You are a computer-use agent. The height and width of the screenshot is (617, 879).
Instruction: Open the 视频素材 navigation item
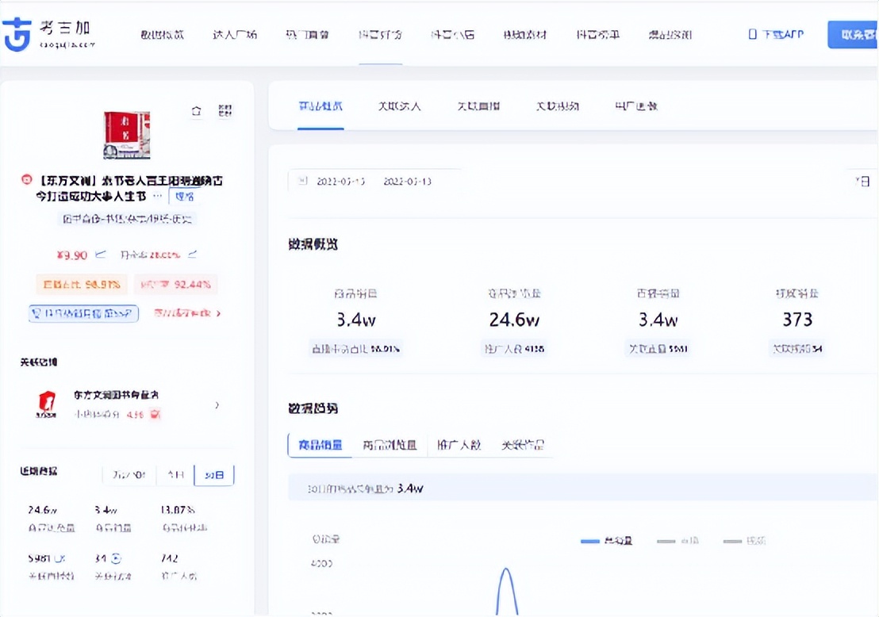(524, 35)
